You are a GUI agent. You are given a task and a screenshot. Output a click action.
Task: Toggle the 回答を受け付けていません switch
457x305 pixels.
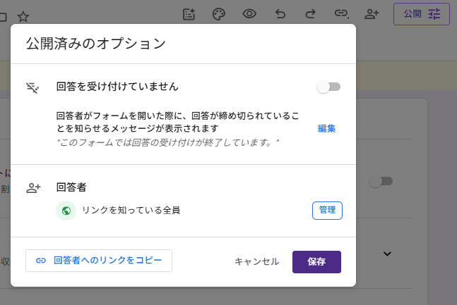(328, 87)
